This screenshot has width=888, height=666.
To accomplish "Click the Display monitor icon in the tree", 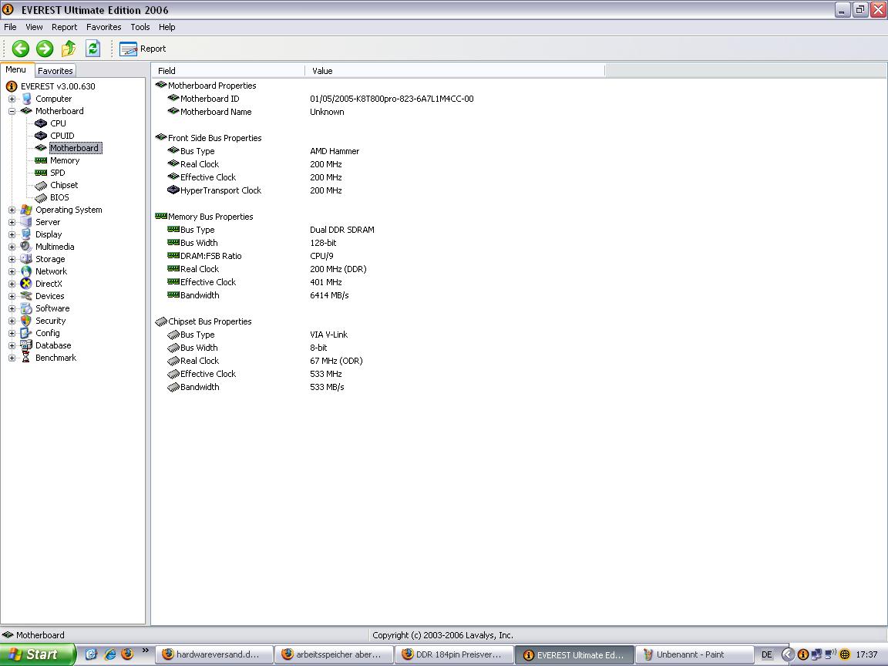I will (x=26, y=234).
